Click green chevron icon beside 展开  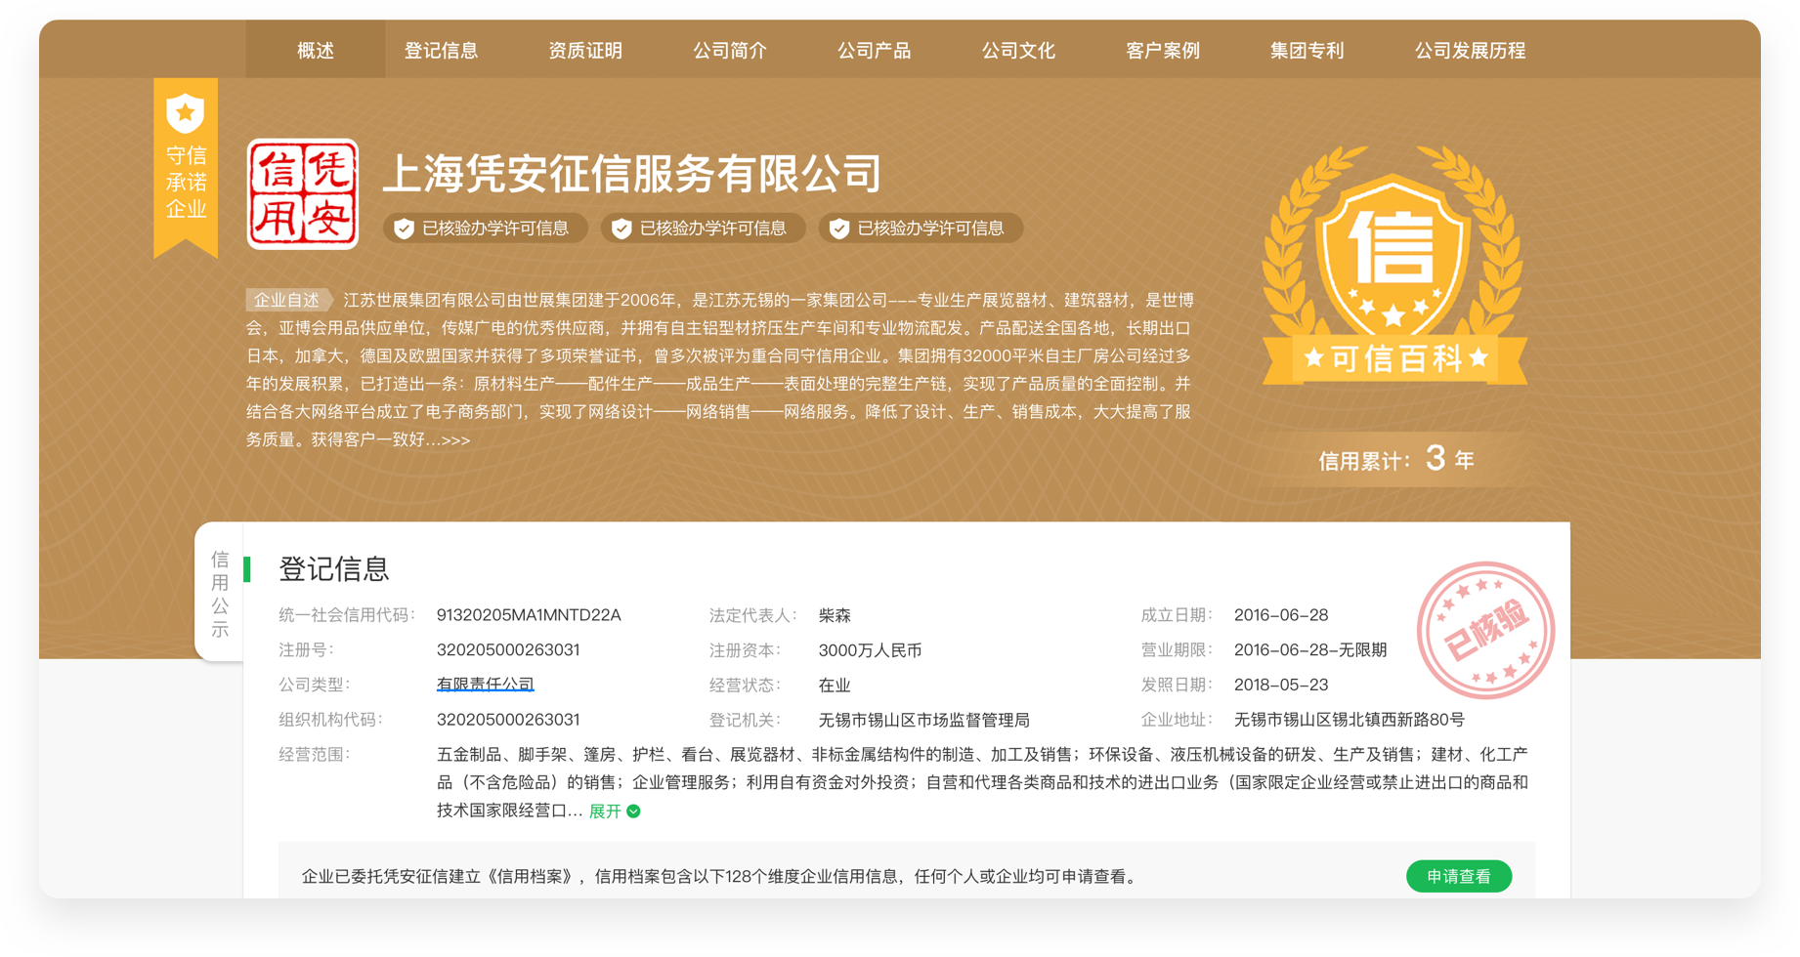633,811
